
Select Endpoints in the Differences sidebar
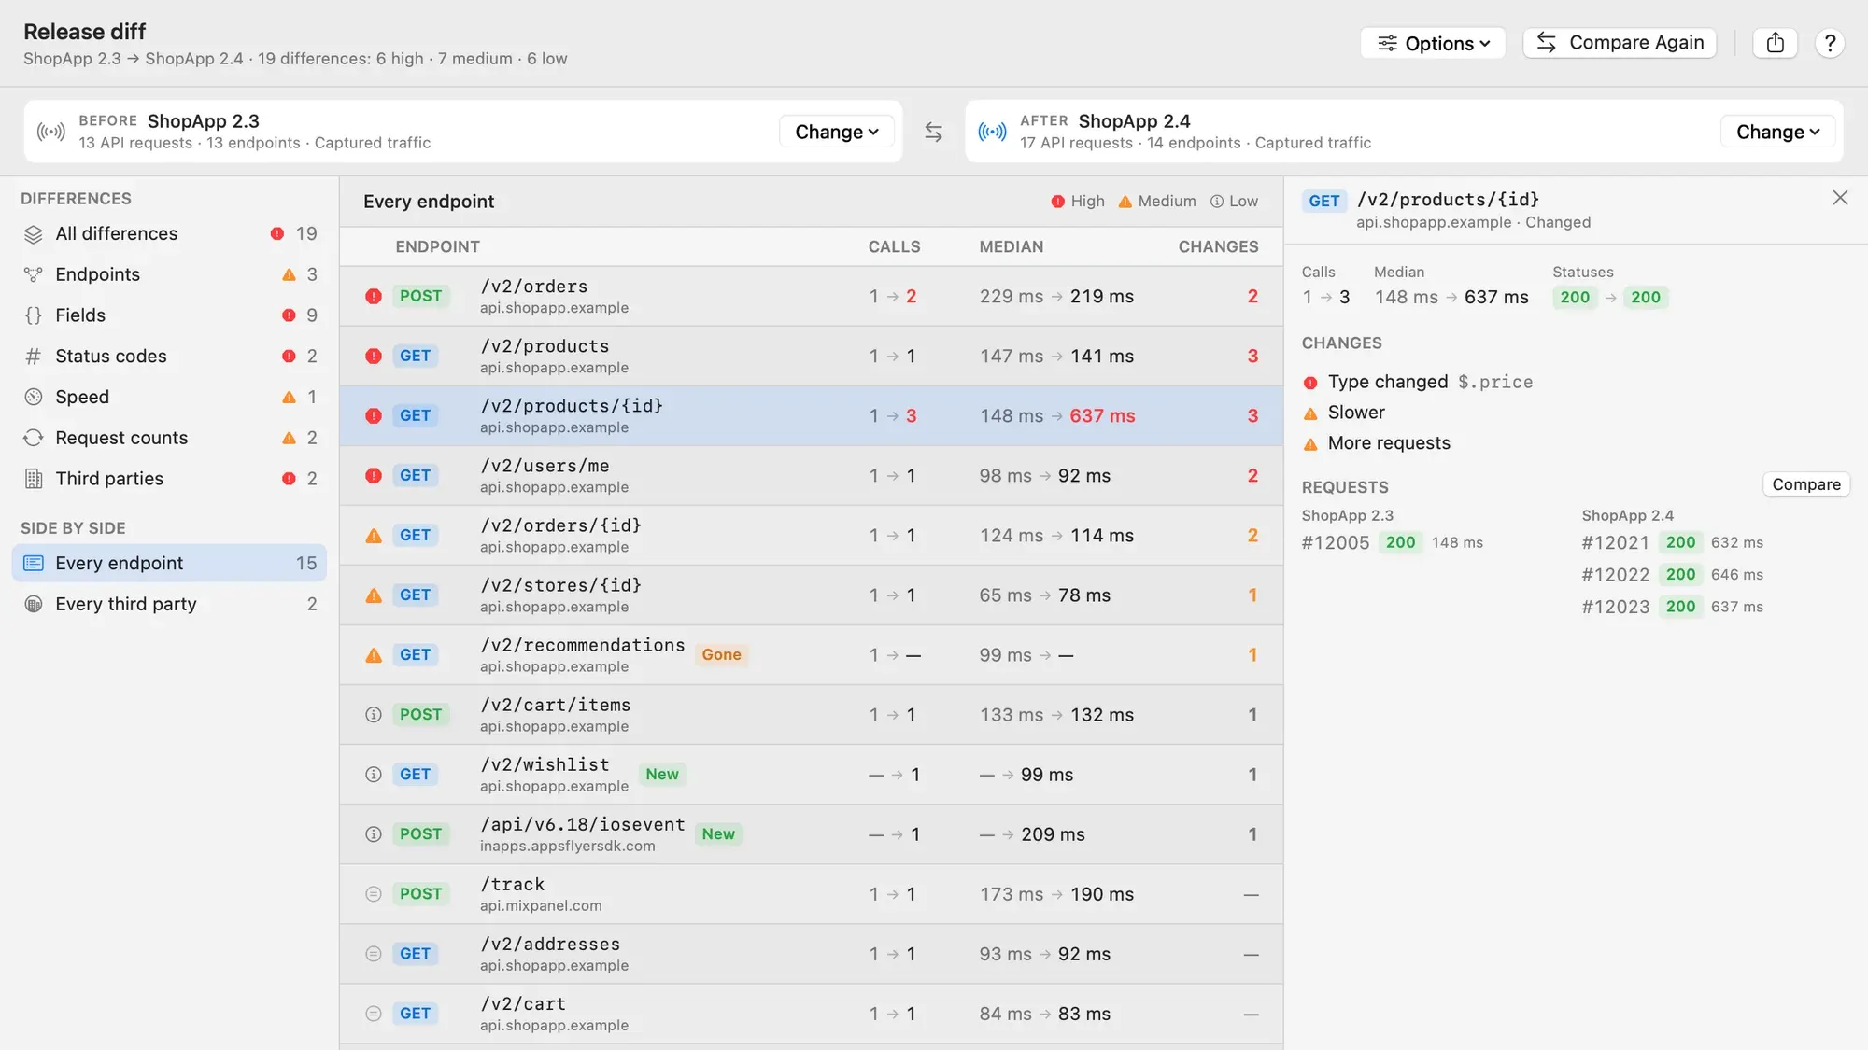tap(169, 274)
